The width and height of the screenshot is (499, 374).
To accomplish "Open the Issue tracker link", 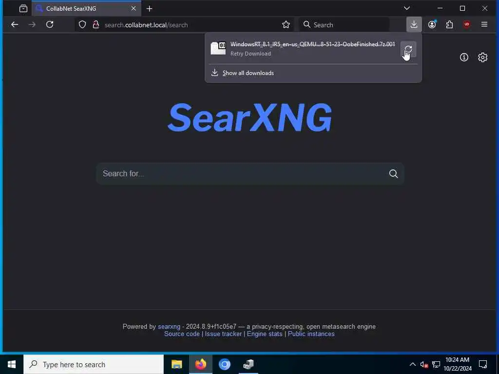I will pyautogui.click(x=223, y=334).
